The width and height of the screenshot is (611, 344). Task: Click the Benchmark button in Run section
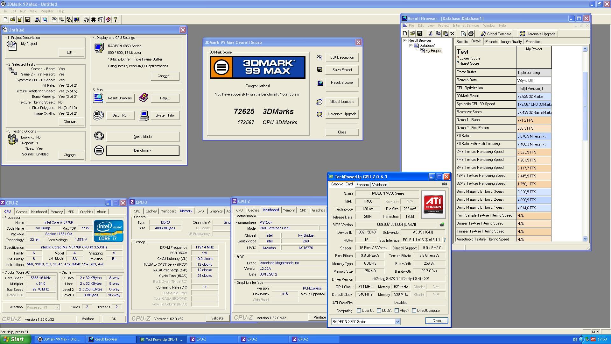click(x=143, y=150)
